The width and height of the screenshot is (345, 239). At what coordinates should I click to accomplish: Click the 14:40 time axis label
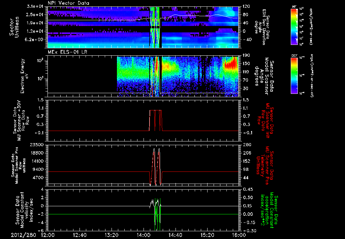click(x=175, y=235)
